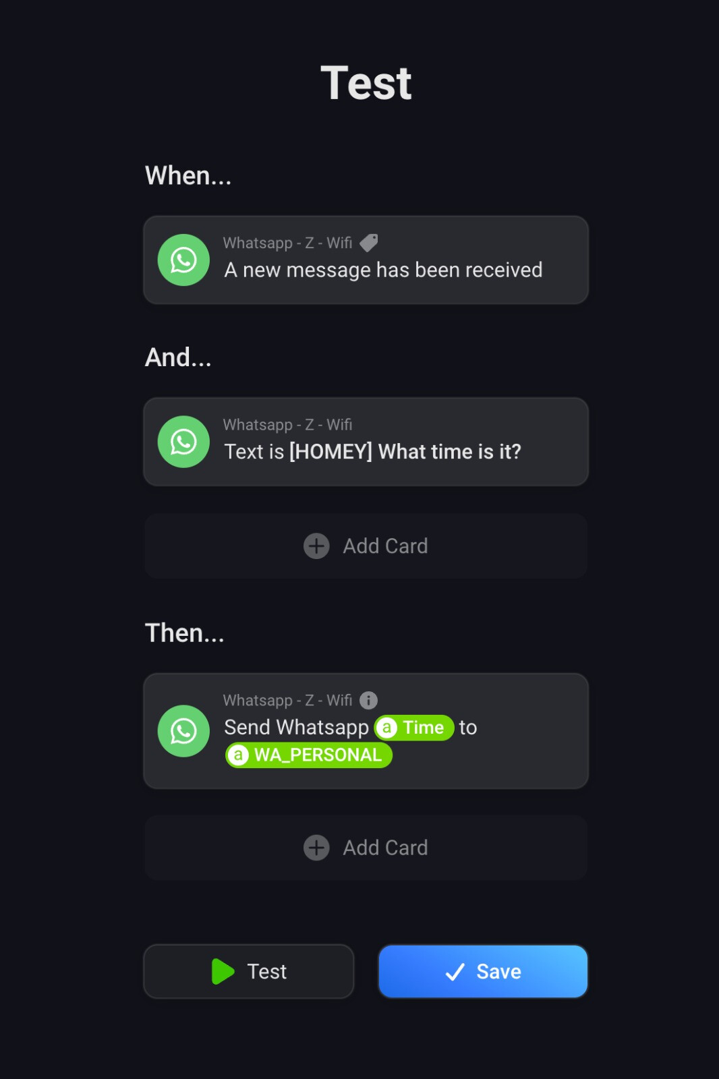This screenshot has width=719, height=1079.
Task: Select the Time tag in the Then card
Action: (x=415, y=728)
